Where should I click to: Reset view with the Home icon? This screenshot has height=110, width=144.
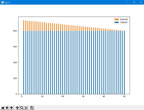(3, 108)
